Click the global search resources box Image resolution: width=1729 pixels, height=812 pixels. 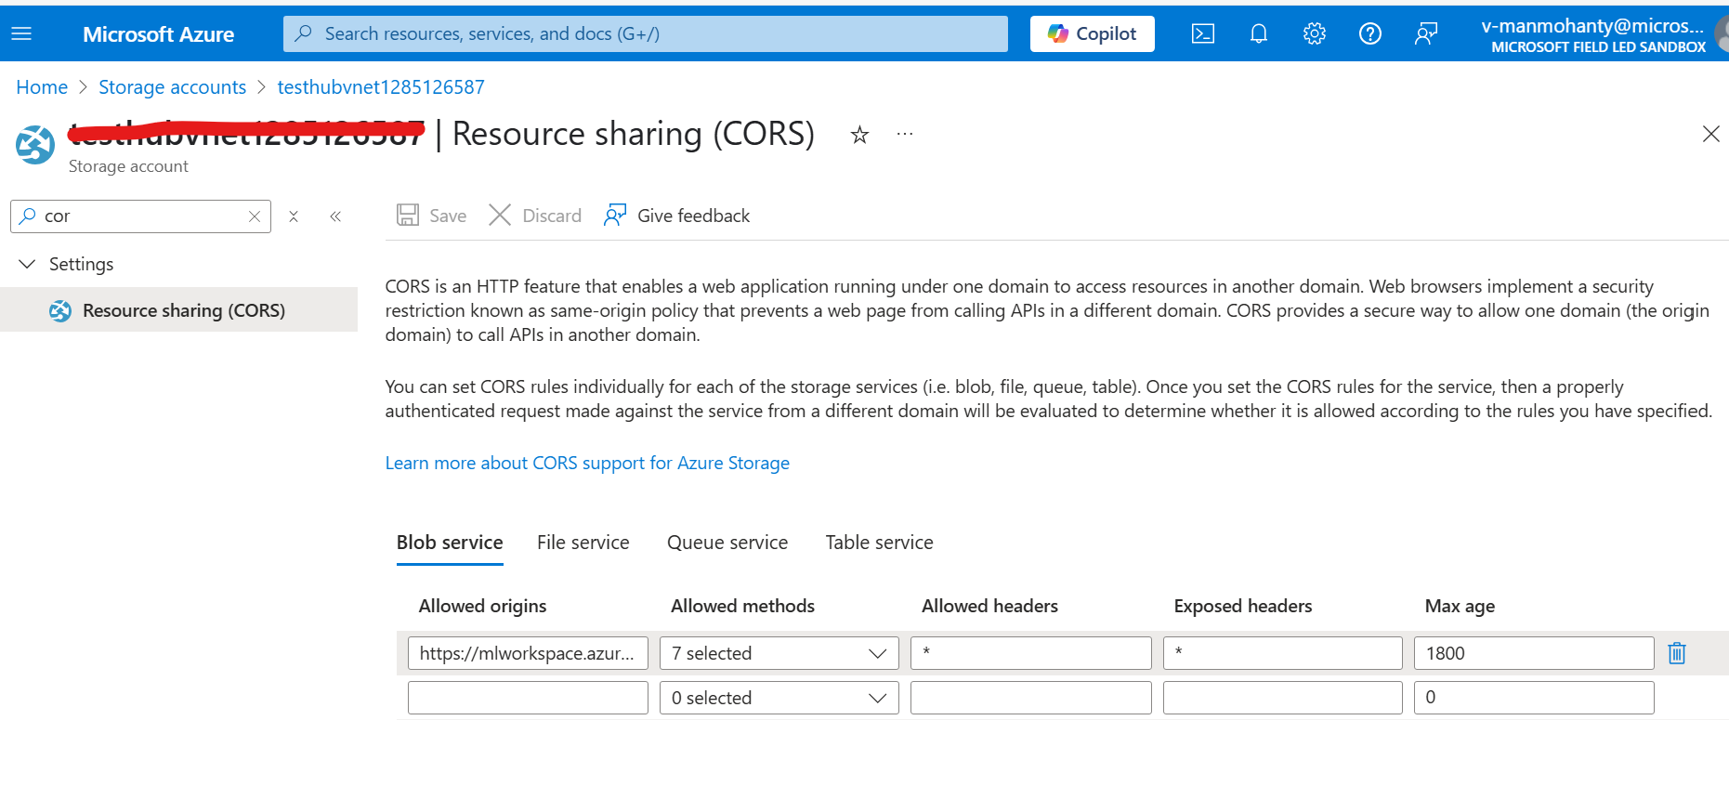click(645, 33)
